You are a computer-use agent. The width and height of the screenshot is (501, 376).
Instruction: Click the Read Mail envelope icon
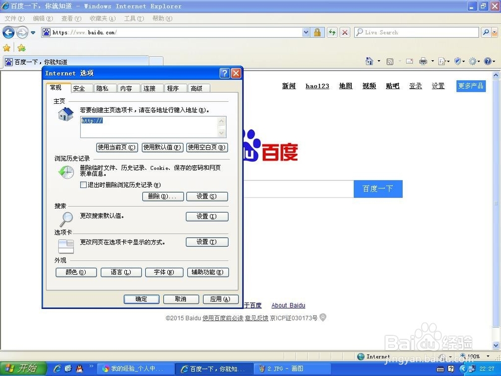[x=410, y=61]
